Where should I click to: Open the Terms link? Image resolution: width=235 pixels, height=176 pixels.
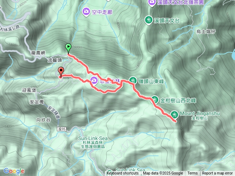pos(192,173)
